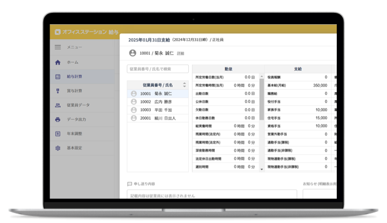This screenshot has height=223, width=387.
Task: Click the 家族手当 row label
Action: [x=274, y=110]
